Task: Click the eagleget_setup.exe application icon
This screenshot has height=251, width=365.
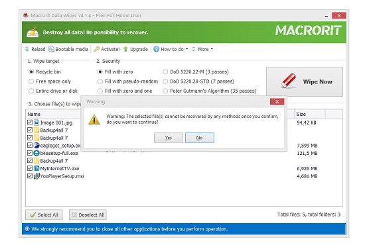Action: click(x=36, y=146)
